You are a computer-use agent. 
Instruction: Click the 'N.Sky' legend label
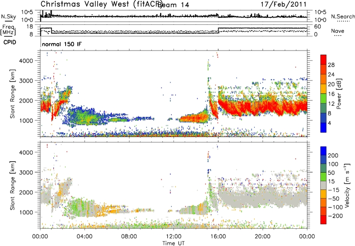[8, 16]
